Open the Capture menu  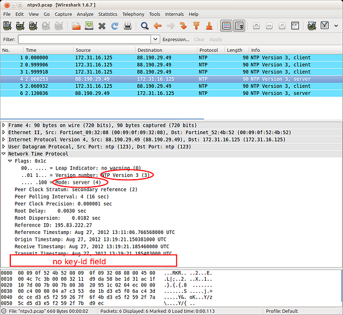63,14
